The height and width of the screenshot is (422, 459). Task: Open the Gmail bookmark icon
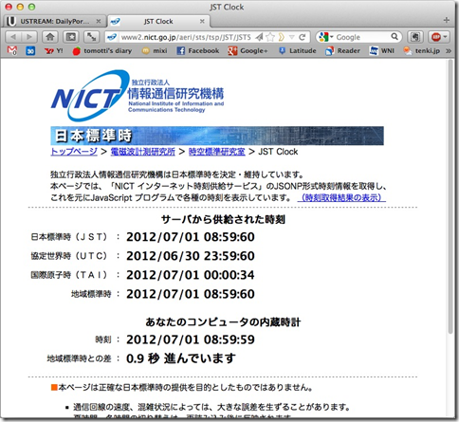click(12, 50)
